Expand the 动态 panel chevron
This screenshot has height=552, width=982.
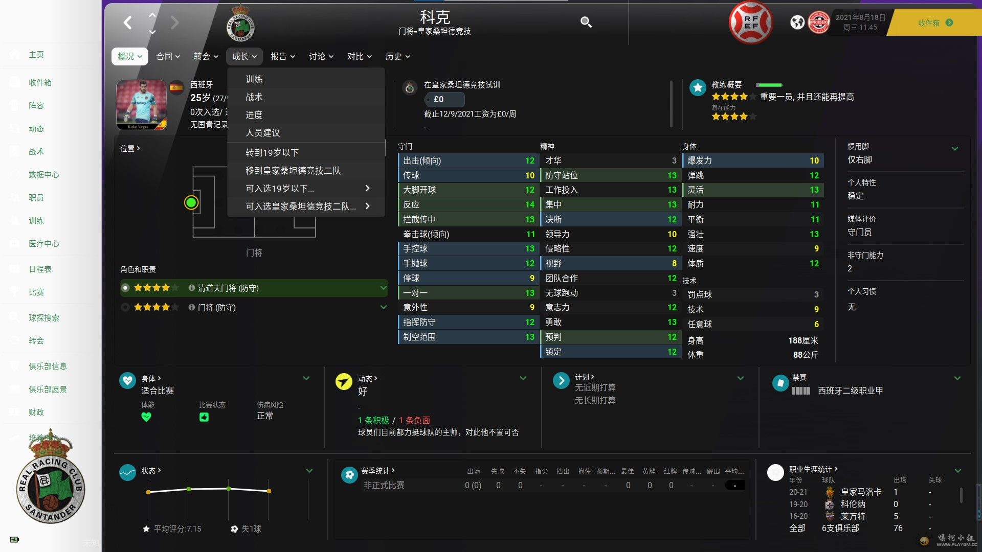click(x=523, y=378)
